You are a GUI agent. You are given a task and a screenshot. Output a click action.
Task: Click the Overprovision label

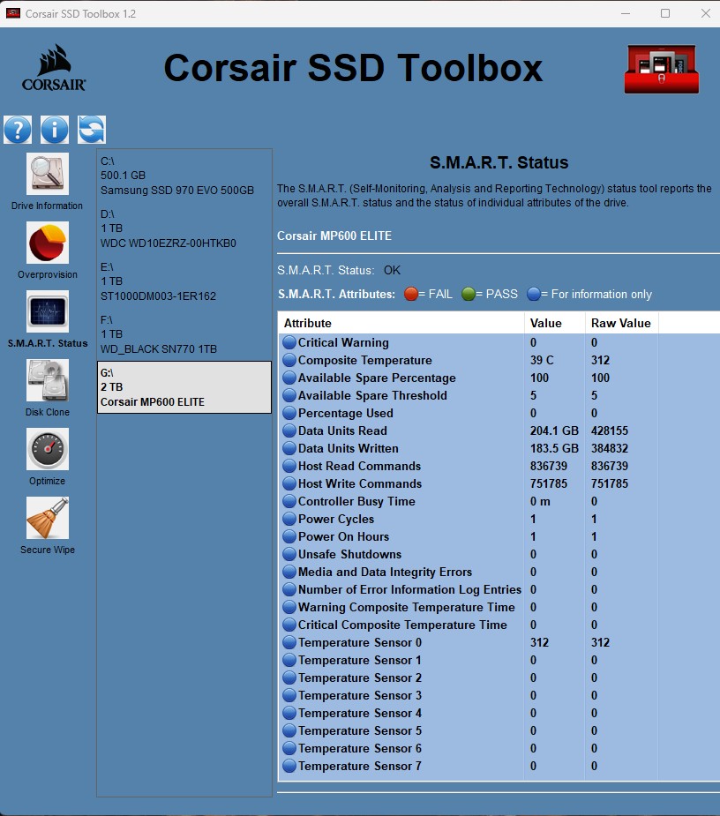click(x=48, y=274)
